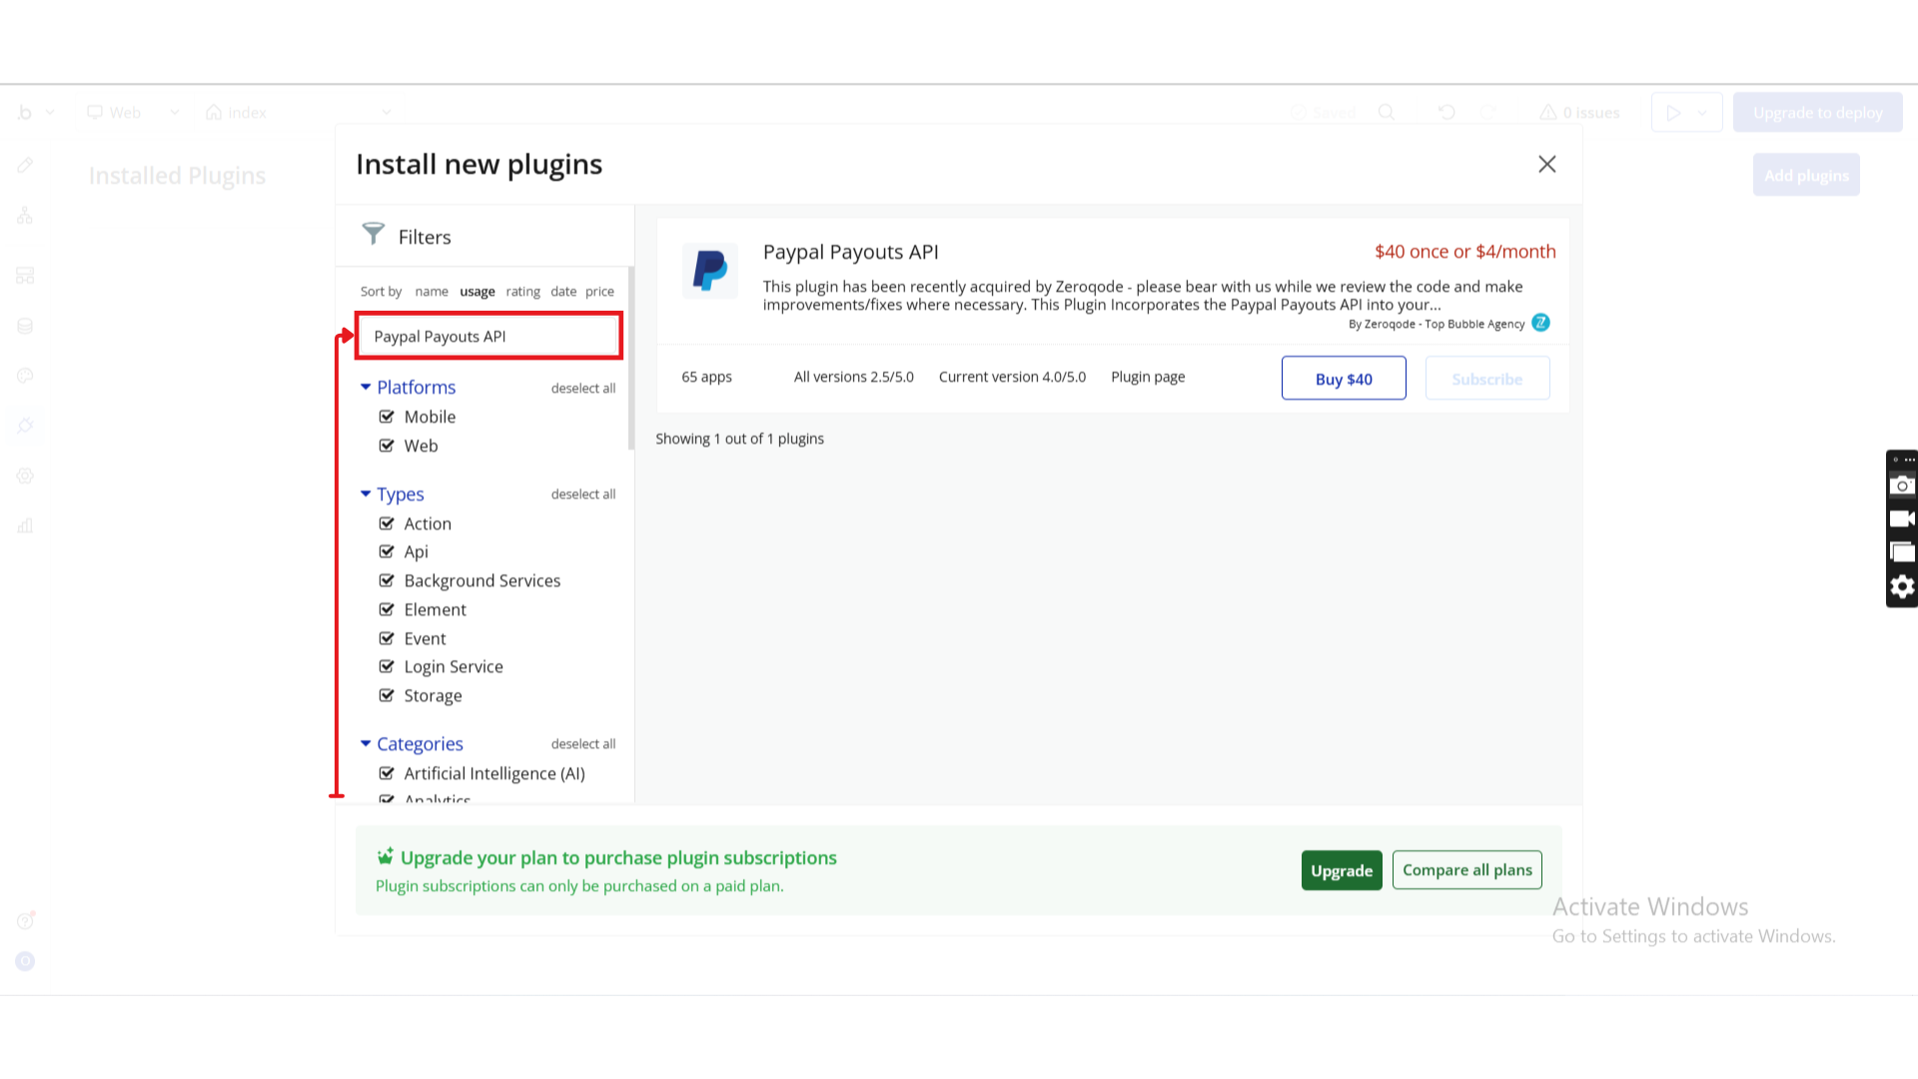Close the Install new plugins dialog
The width and height of the screenshot is (1918, 1079).
click(x=1546, y=164)
